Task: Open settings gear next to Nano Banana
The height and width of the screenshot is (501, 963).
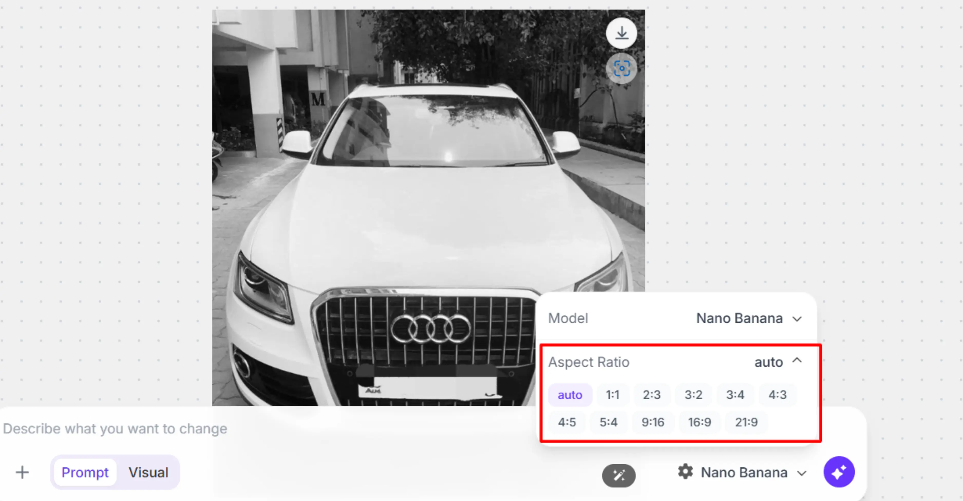Action: [685, 472]
